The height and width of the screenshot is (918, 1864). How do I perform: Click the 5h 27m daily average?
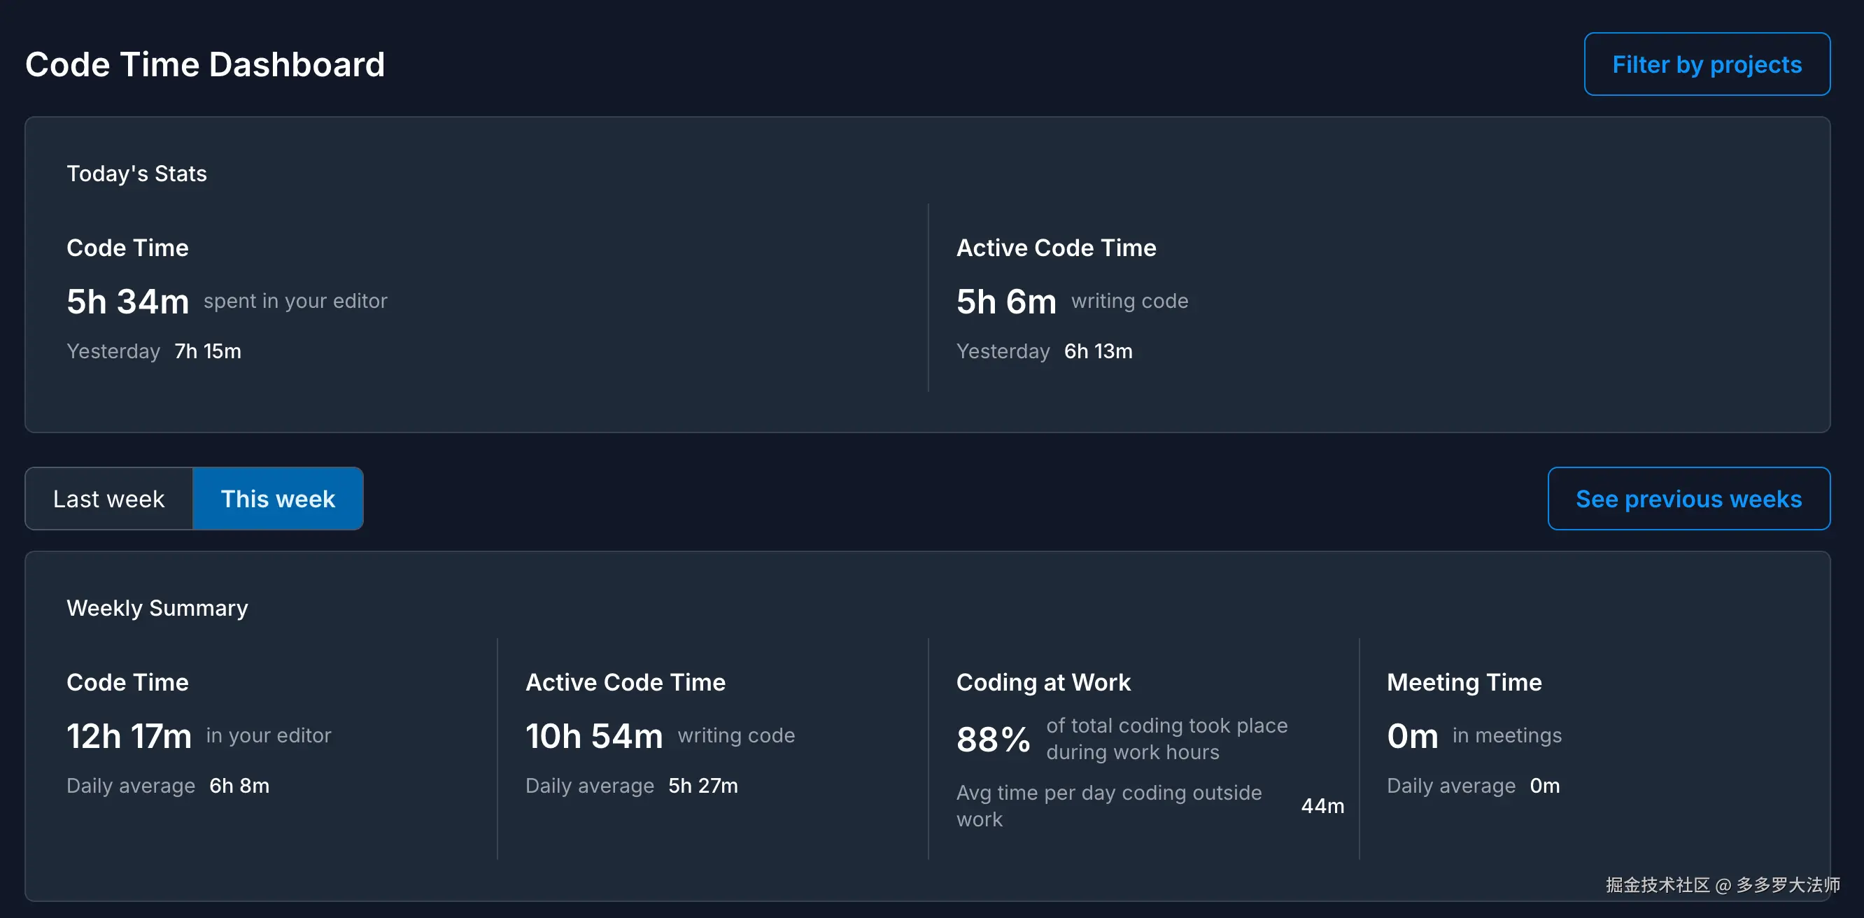702,786
